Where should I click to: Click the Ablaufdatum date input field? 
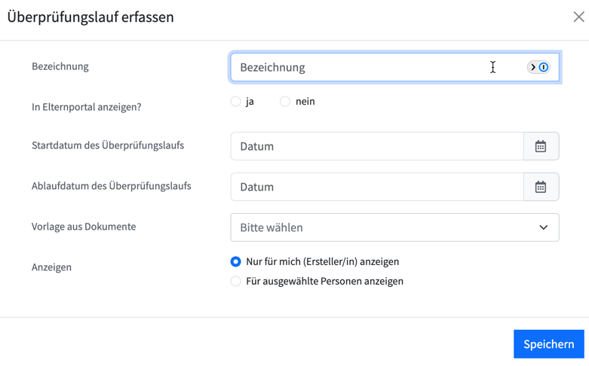pyautogui.click(x=377, y=187)
